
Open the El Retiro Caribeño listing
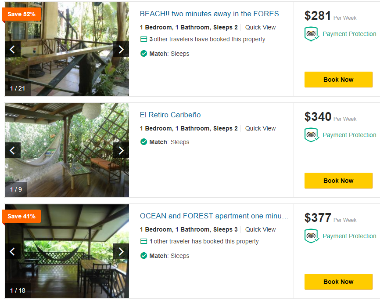coord(170,115)
